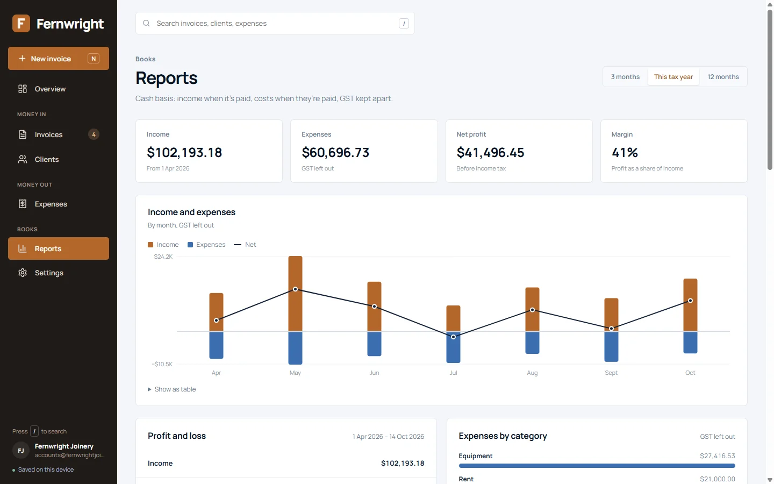
Task: Toggle the Income legend swatch
Action: [x=150, y=245]
